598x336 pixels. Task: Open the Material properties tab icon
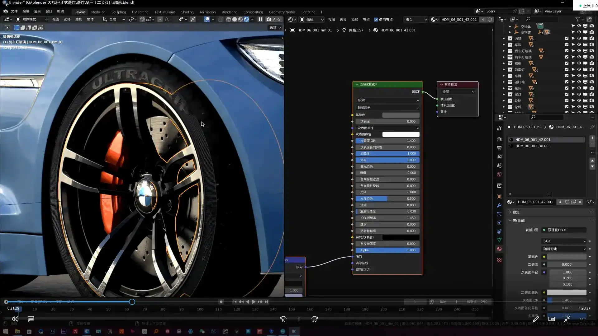(x=499, y=249)
